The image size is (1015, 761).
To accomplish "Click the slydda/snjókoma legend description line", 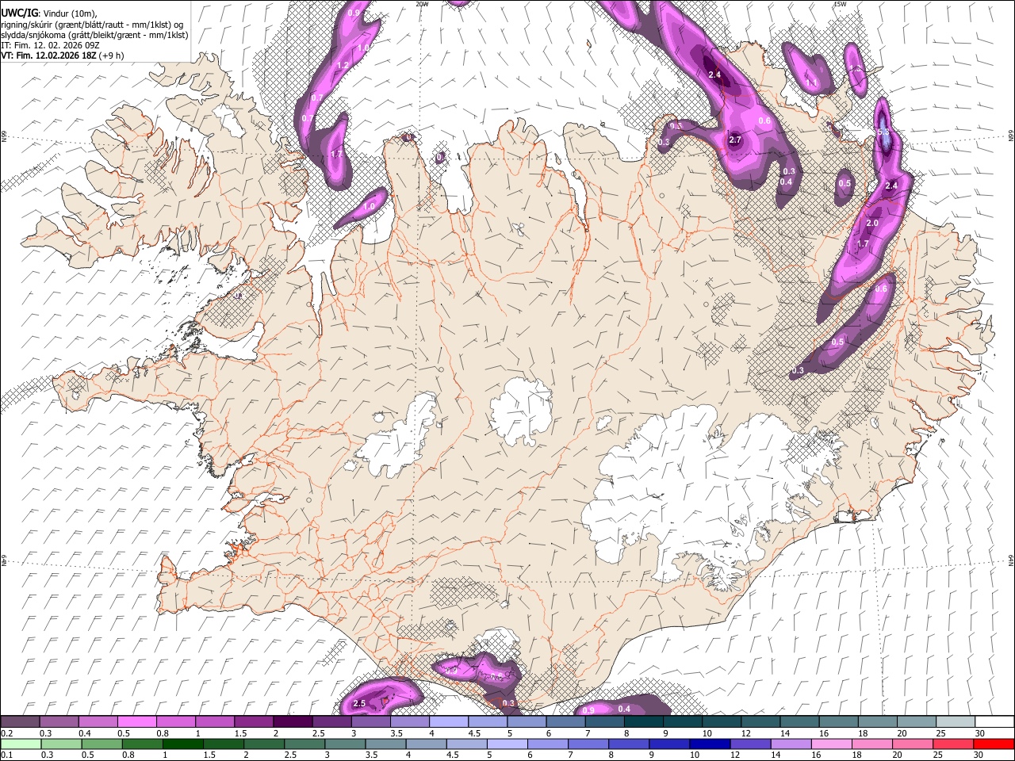I will (x=94, y=35).
